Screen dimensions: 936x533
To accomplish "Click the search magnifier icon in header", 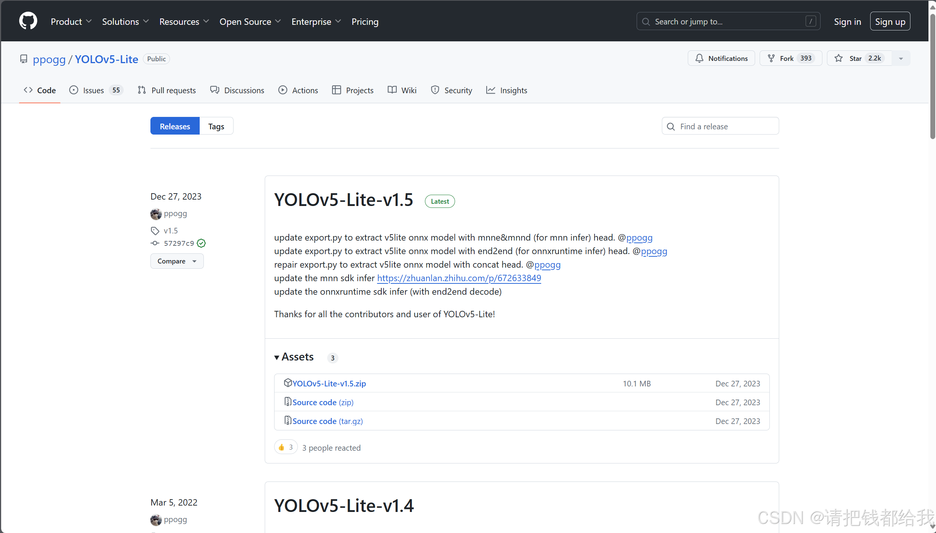I will point(646,22).
